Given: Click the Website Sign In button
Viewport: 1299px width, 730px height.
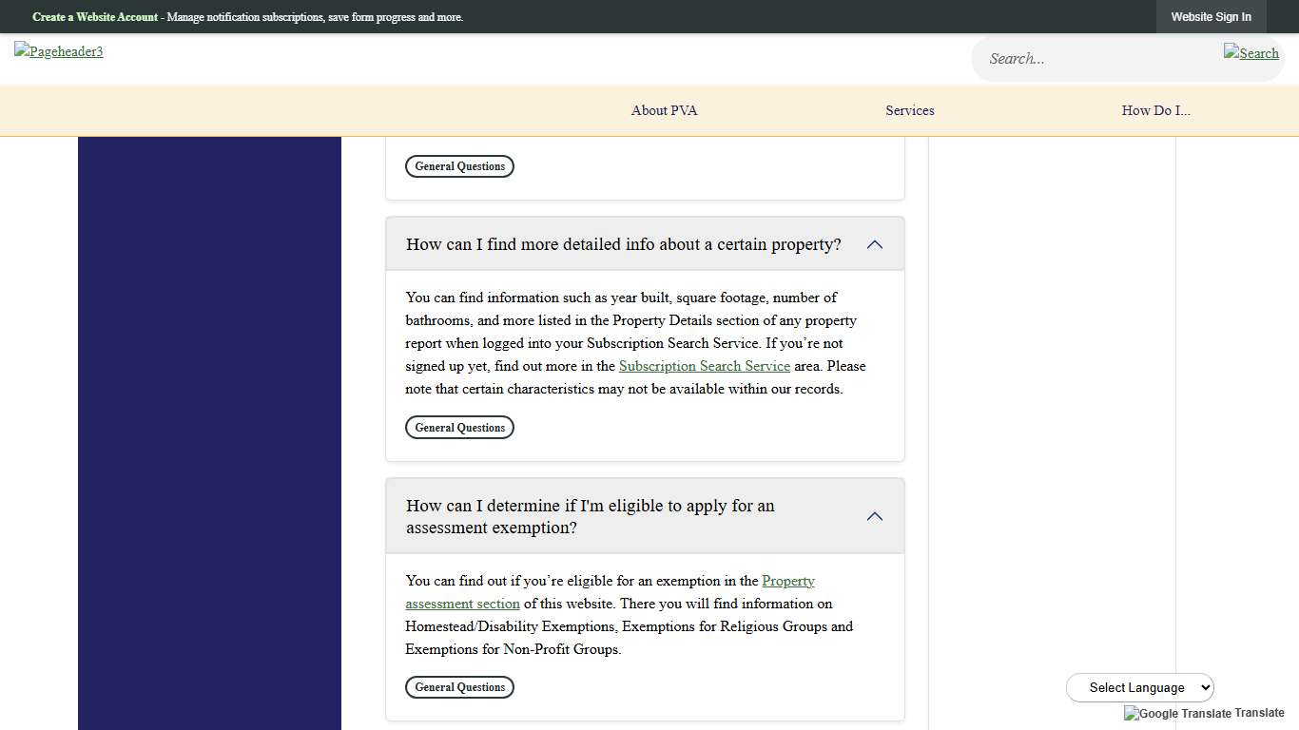Looking at the screenshot, I should click(1211, 16).
